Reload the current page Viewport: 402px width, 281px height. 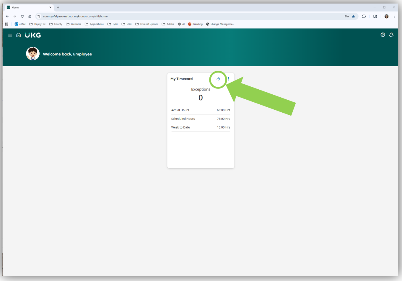click(22, 16)
